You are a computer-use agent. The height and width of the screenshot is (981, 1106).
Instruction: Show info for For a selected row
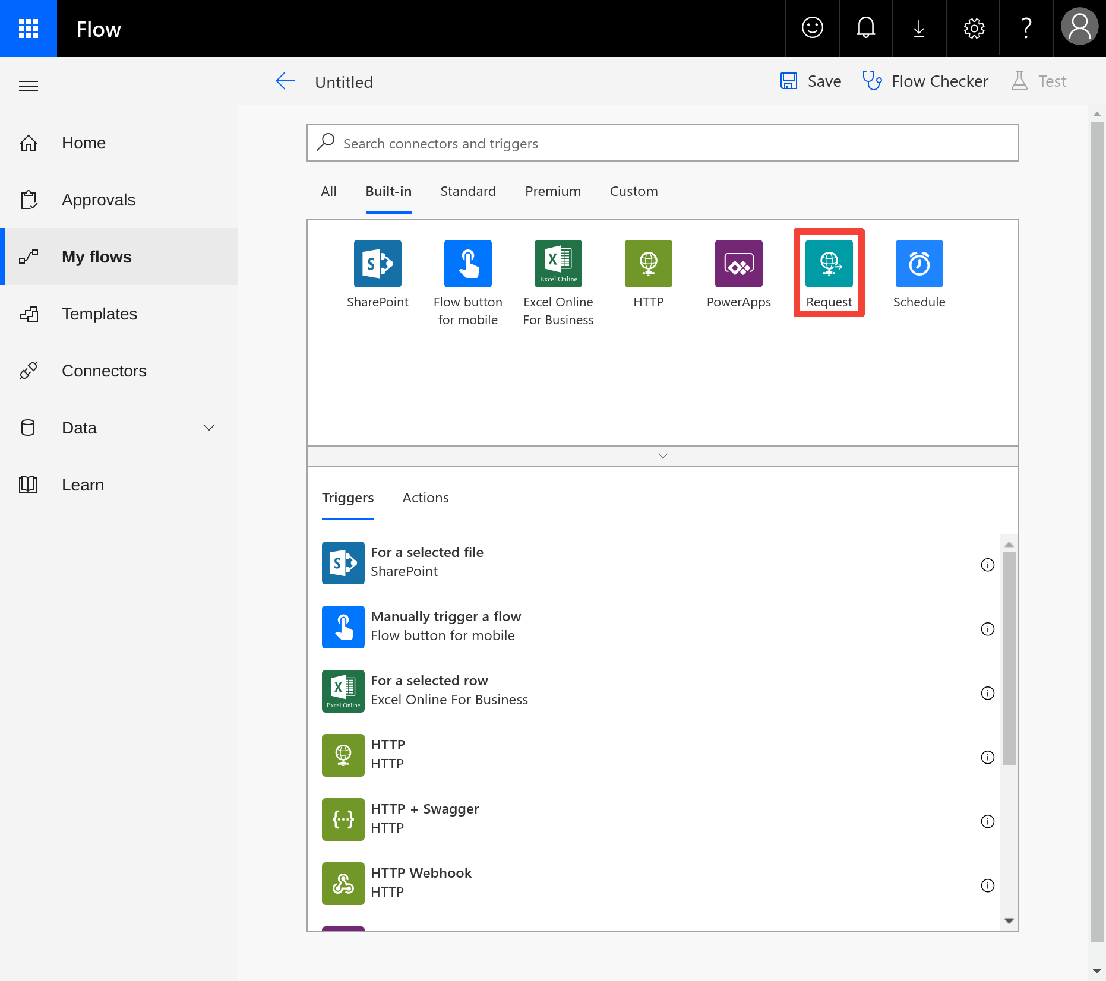click(987, 693)
